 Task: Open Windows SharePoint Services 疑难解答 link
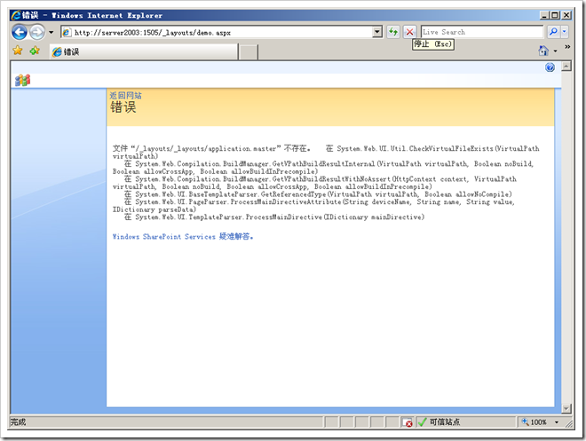point(183,236)
